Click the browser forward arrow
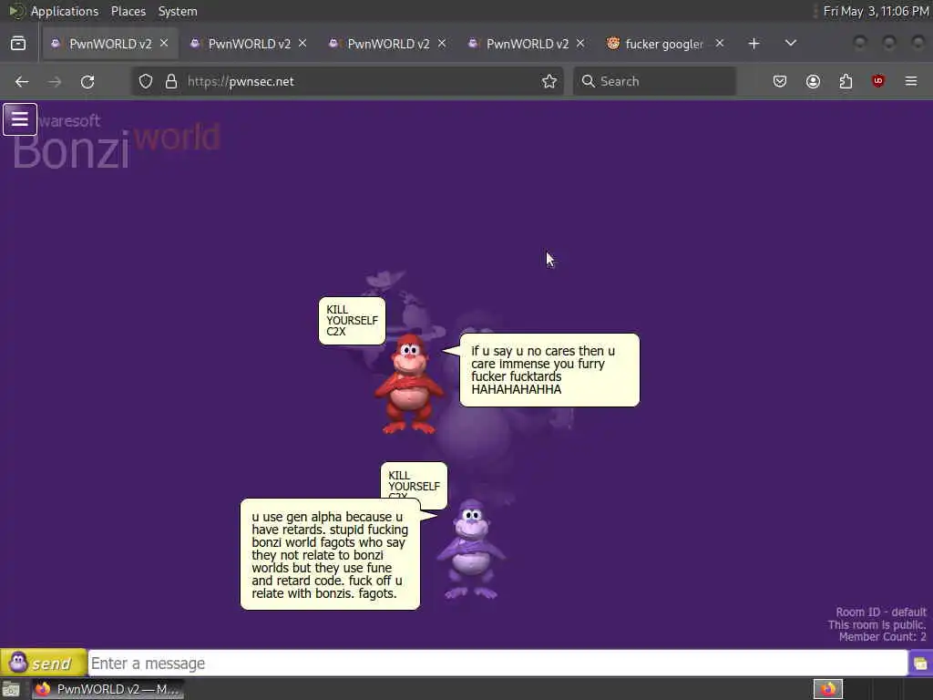This screenshot has width=933, height=700. click(55, 81)
